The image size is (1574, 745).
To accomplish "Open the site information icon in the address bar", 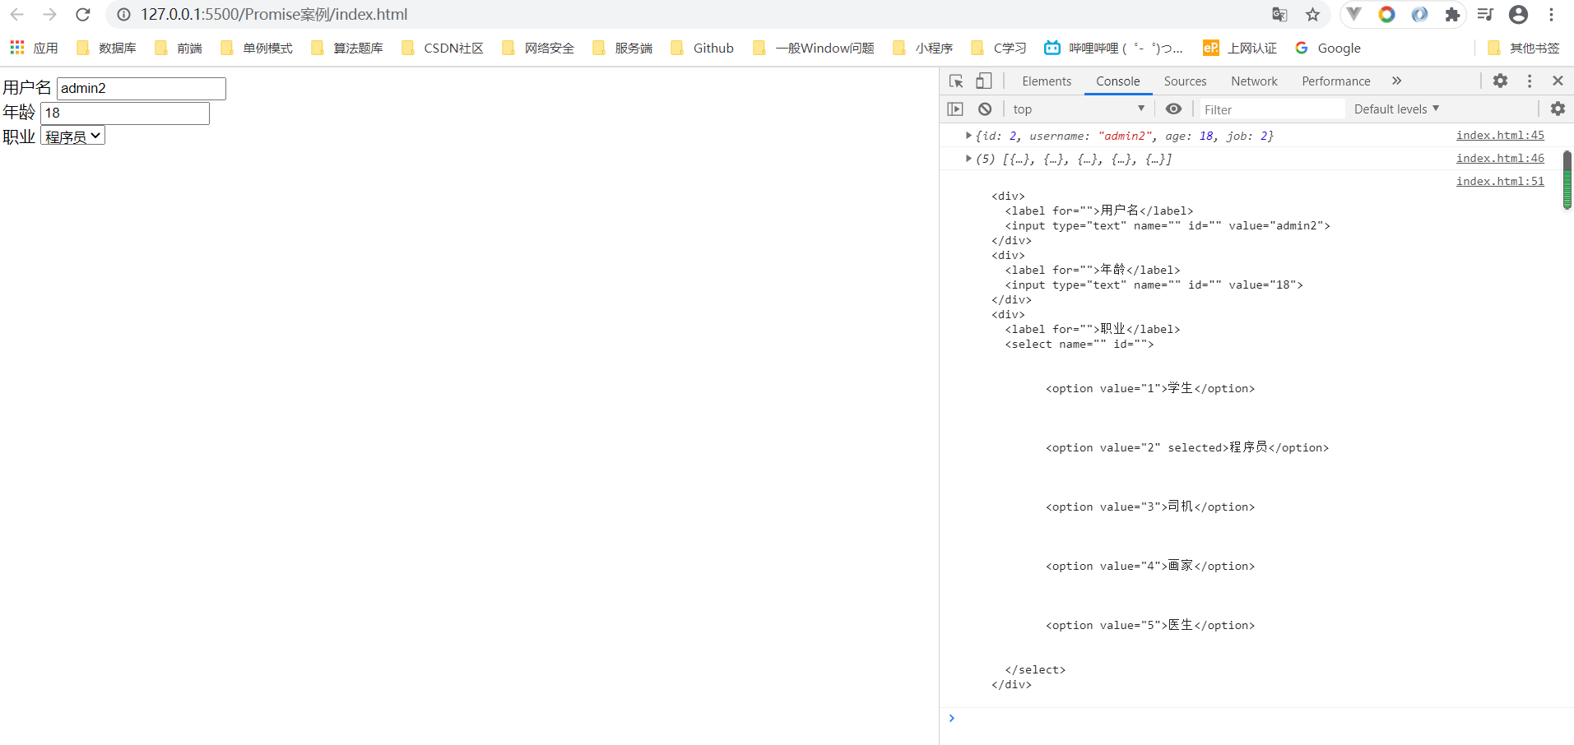I will point(123,15).
